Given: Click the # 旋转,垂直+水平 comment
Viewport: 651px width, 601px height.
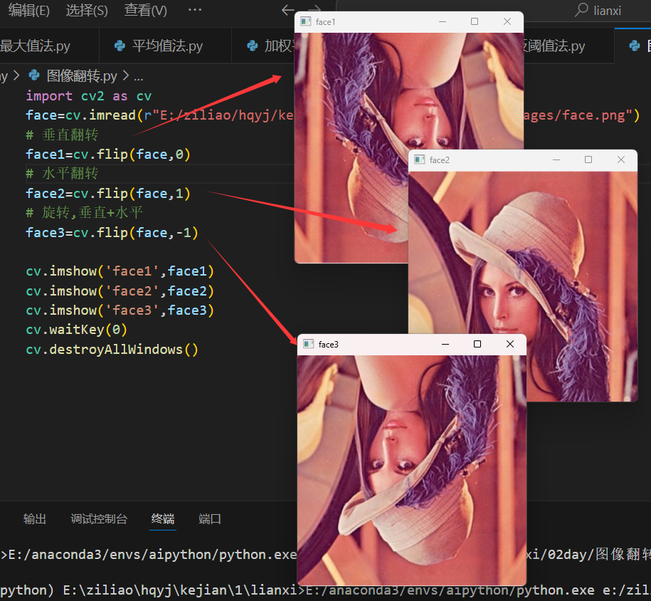Looking at the screenshot, I should coord(84,212).
